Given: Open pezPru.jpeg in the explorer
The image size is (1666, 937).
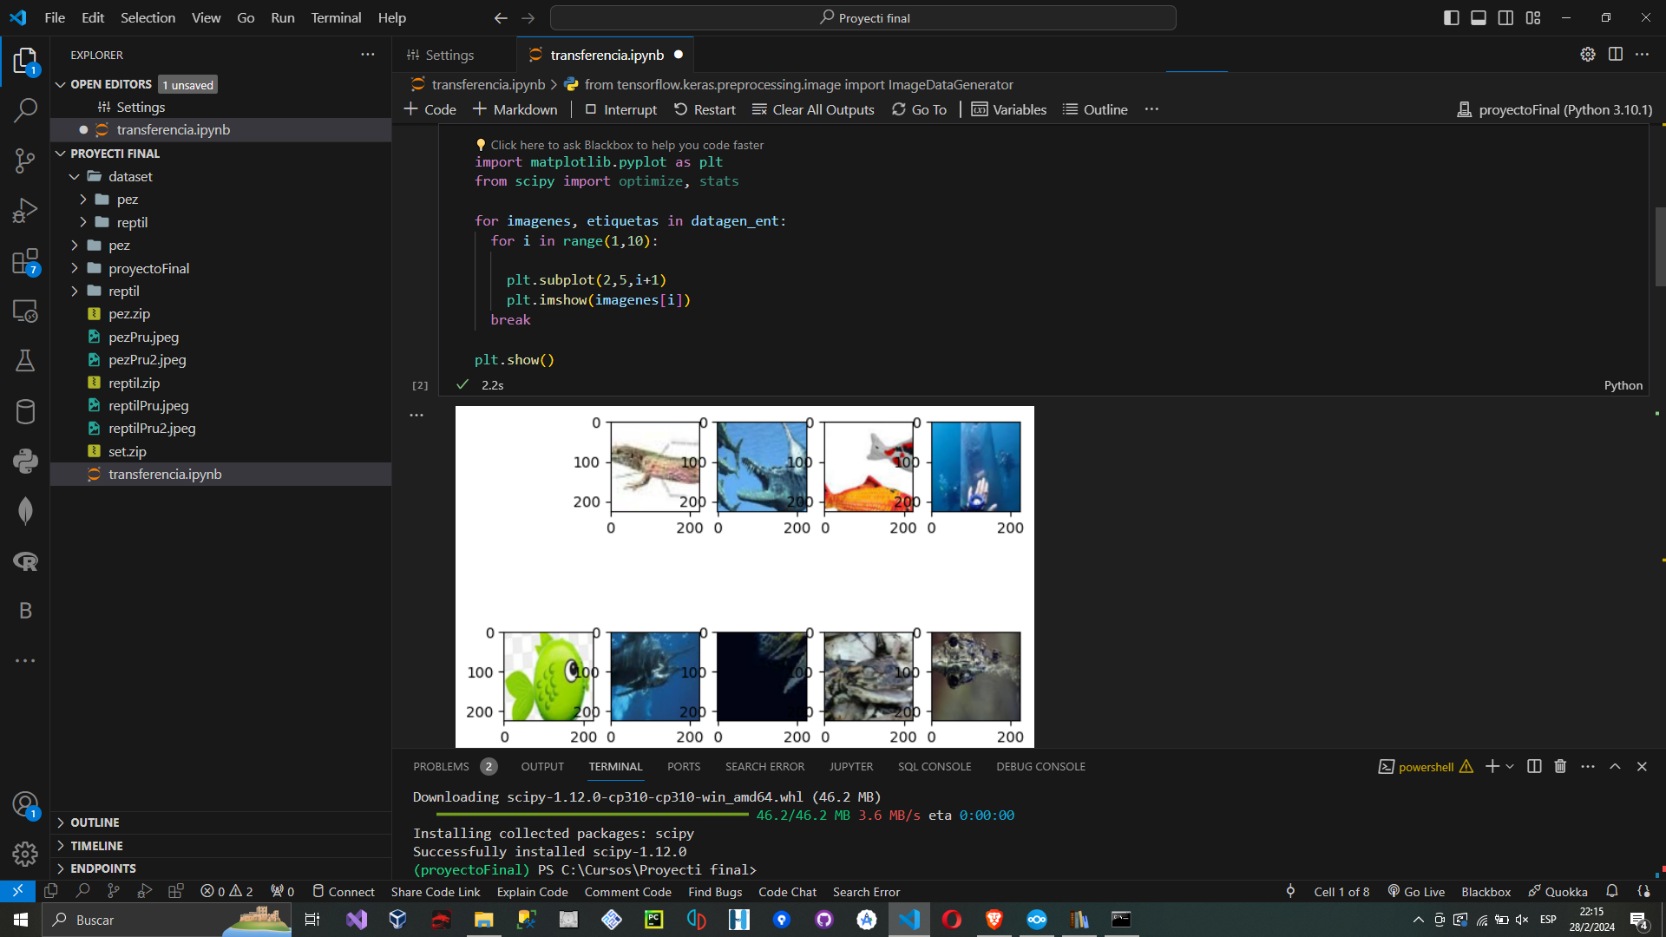Looking at the screenshot, I should pos(143,337).
